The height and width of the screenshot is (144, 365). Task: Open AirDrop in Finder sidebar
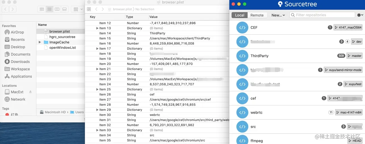click(x=17, y=32)
